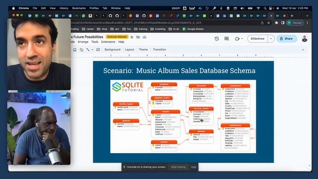Viewport: 318px width, 179px height.
Task: Add comment toolbar icon
Action: point(98,50)
